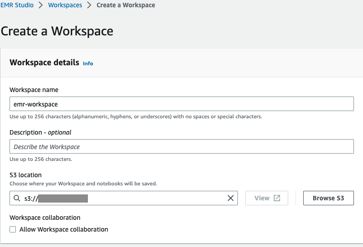Click the View button

point(266,198)
